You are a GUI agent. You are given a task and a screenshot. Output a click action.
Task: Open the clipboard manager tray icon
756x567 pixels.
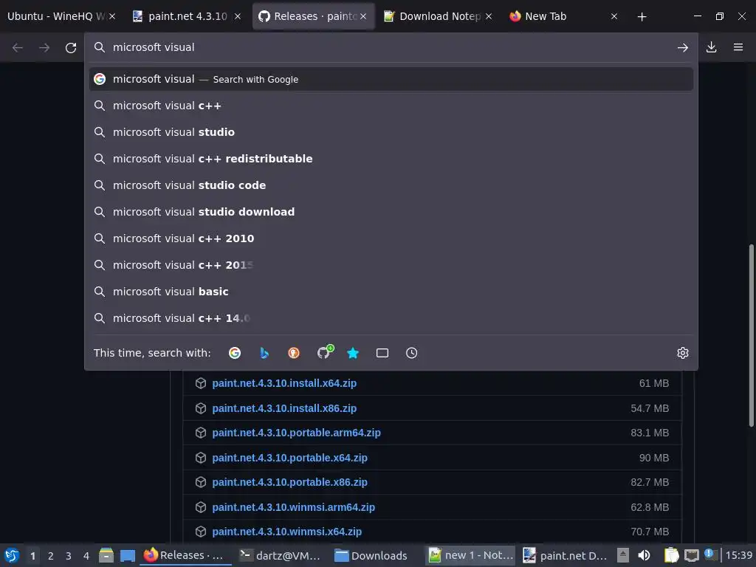point(671,555)
